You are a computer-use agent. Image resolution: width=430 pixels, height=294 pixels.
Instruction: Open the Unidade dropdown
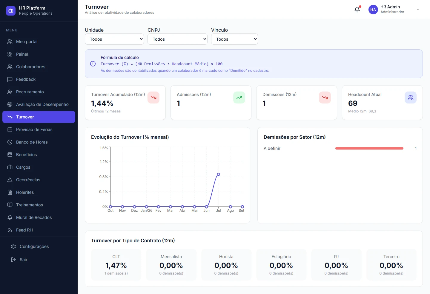[114, 39]
